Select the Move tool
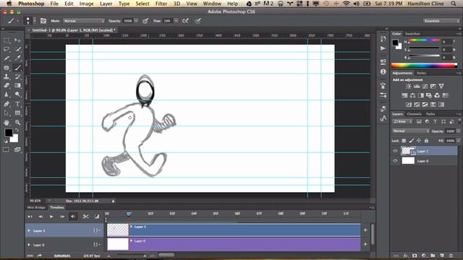 17,40
